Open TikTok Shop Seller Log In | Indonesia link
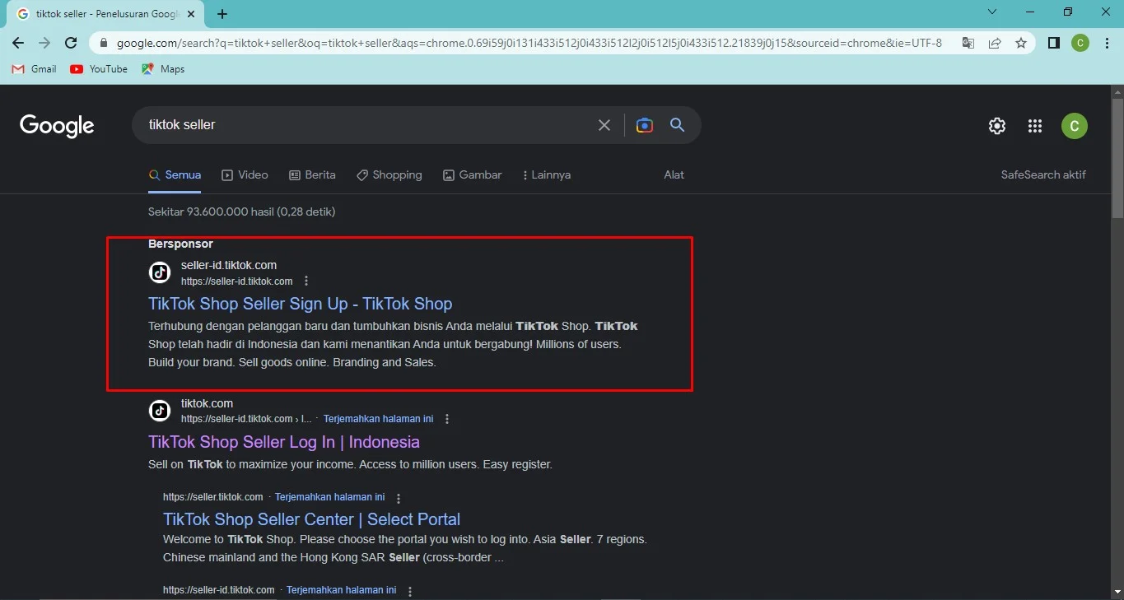This screenshot has width=1124, height=600. [x=284, y=442]
